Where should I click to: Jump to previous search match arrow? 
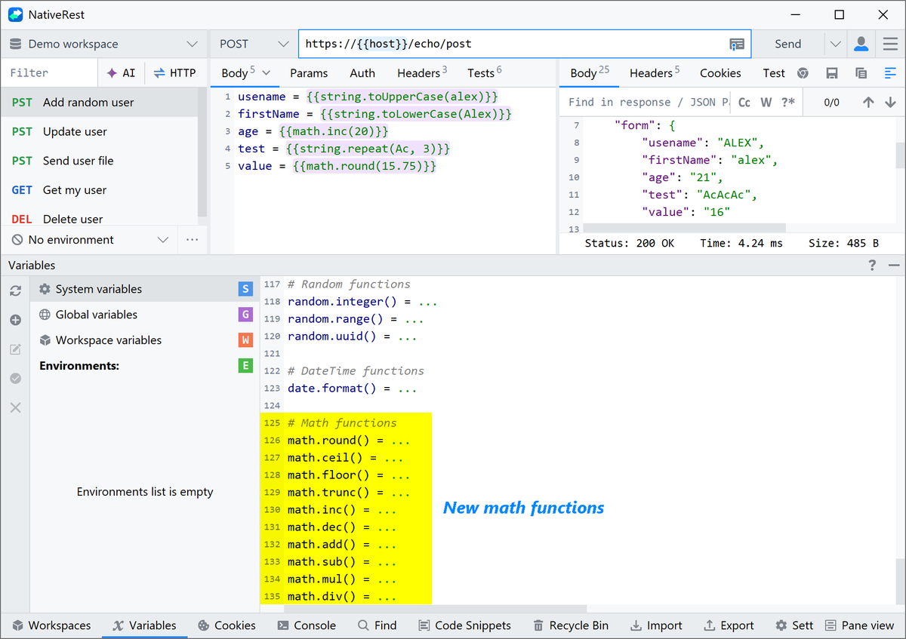868,103
